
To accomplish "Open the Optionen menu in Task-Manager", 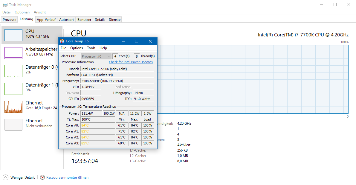I will click(22, 12).
